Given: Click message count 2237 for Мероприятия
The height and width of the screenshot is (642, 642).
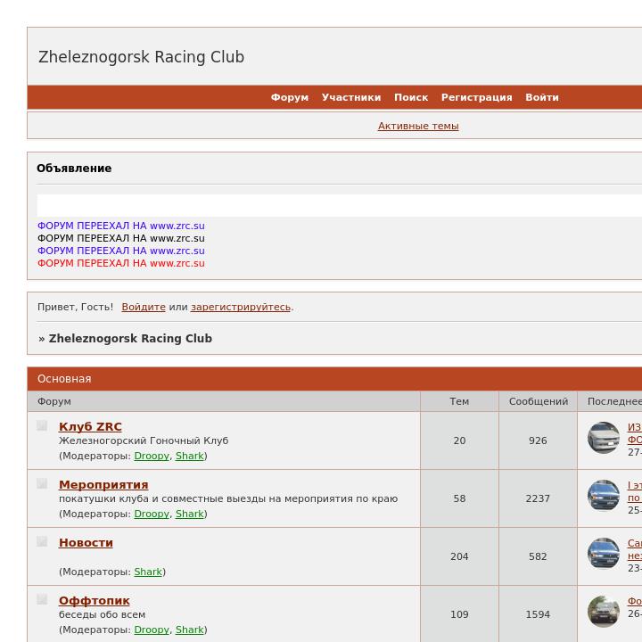Looking at the screenshot, I should [x=538, y=498].
